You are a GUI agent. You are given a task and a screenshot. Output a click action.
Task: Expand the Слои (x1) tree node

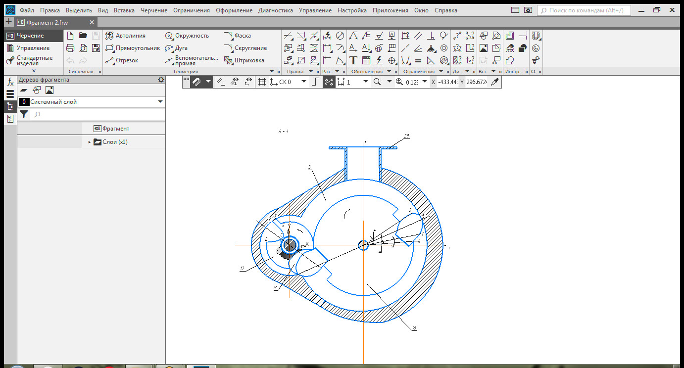click(90, 142)
